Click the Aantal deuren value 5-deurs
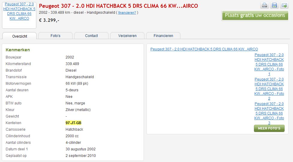Screen dimensions: 293x162 tap(72, 90)
